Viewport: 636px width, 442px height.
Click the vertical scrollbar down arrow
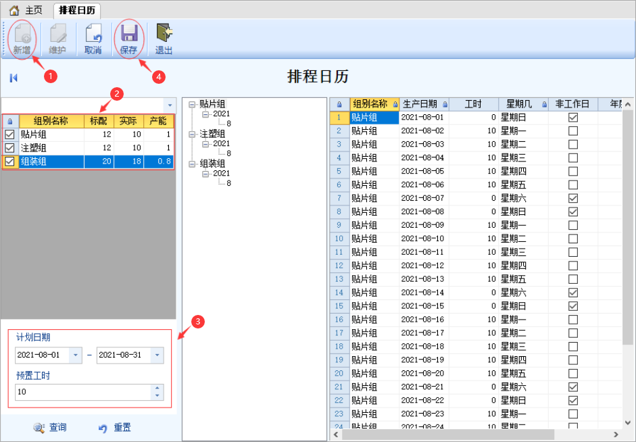coord(627,422)
